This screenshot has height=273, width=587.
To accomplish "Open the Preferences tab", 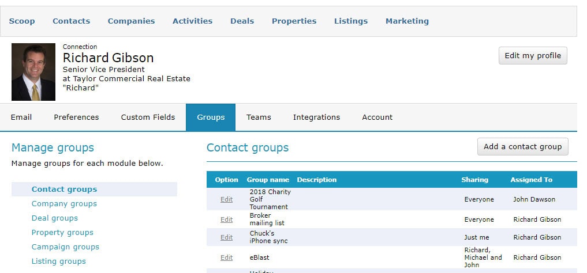I will (x=76, y=117).
